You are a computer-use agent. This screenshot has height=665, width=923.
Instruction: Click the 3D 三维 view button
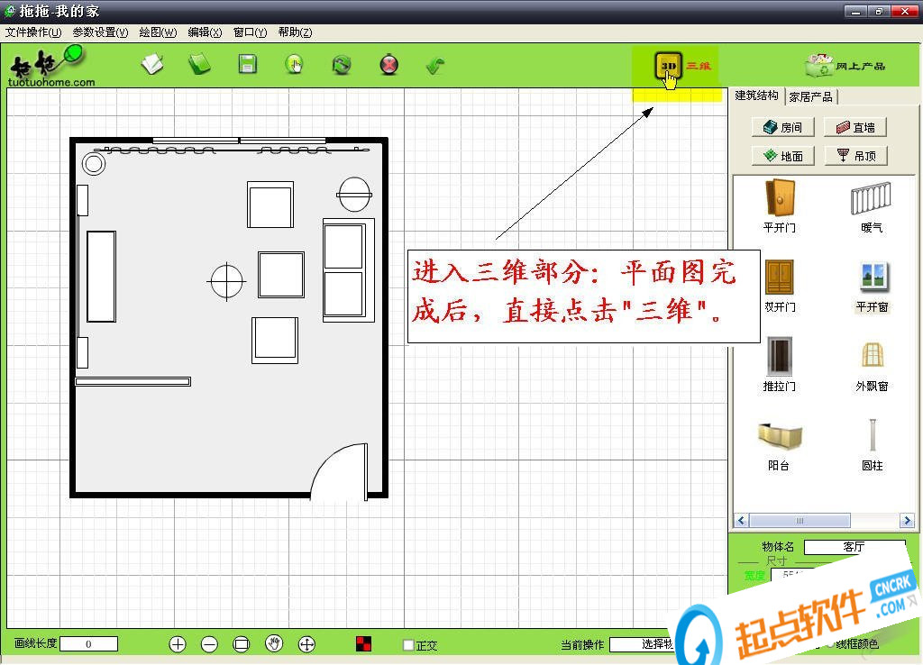click(x=683, y=66)
